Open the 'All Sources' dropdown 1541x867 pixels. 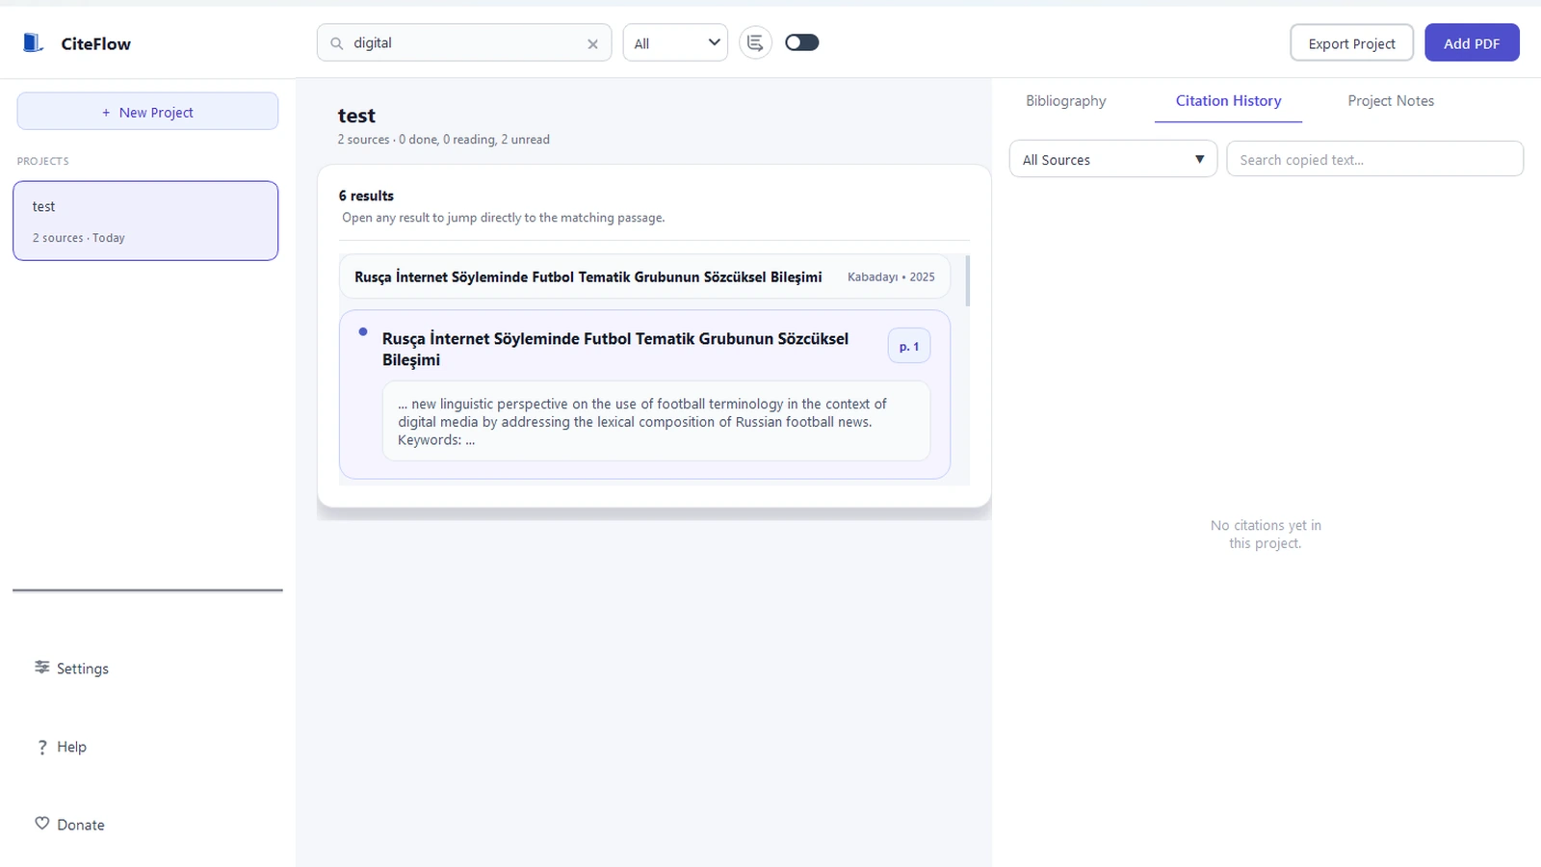pos(1112,159)
